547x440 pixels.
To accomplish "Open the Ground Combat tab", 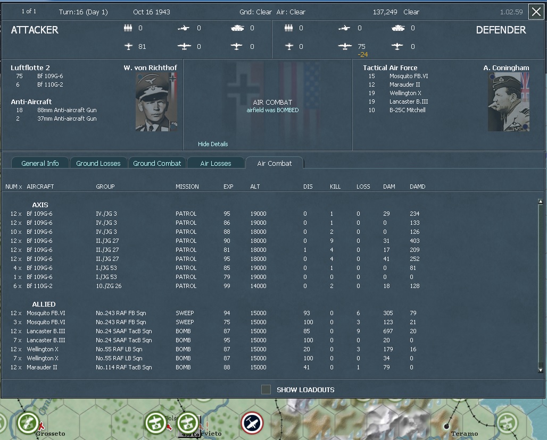I will (158, 163).
